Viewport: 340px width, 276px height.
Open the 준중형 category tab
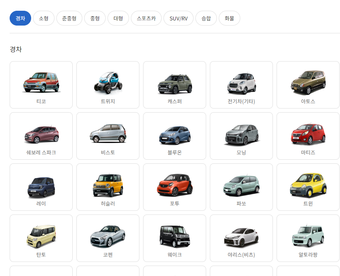[69, 18]
